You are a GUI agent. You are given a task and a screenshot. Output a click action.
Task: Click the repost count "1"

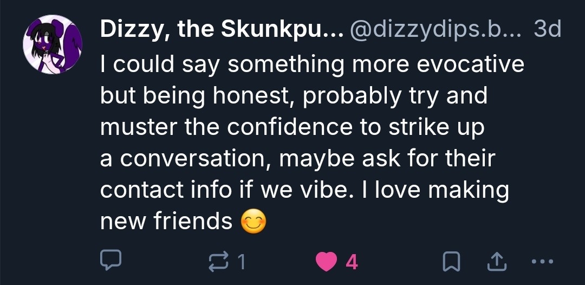click(x=242, y=262)
